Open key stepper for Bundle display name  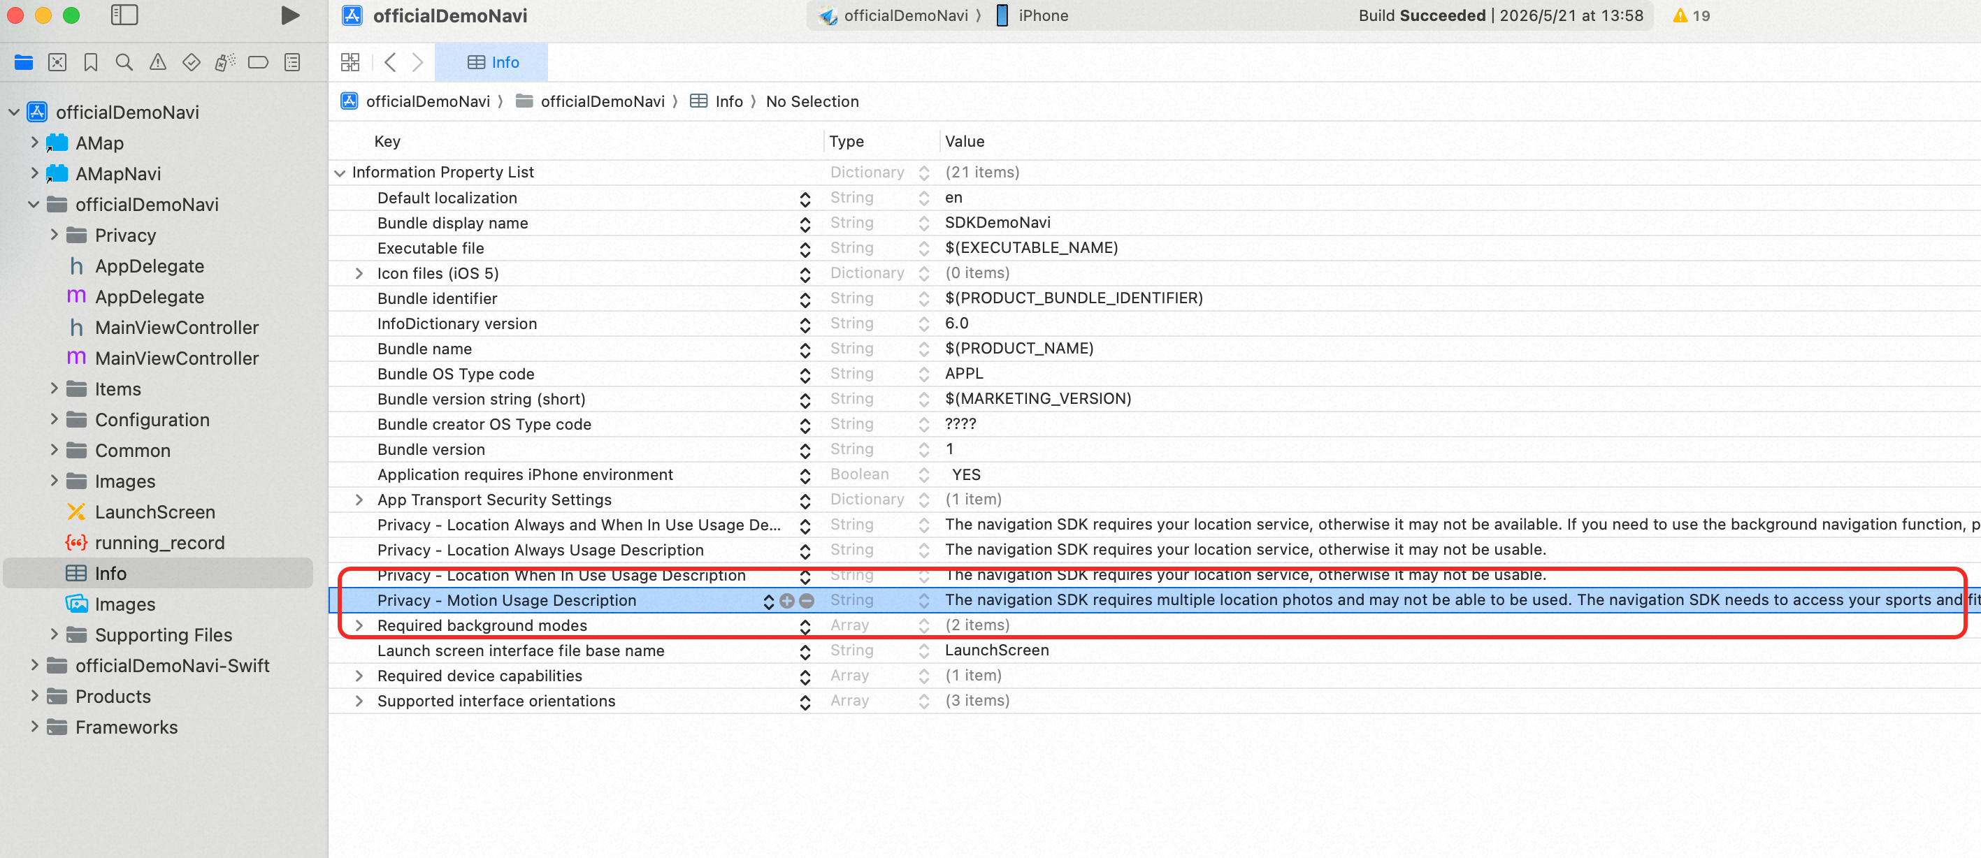[x=805, y=224]
